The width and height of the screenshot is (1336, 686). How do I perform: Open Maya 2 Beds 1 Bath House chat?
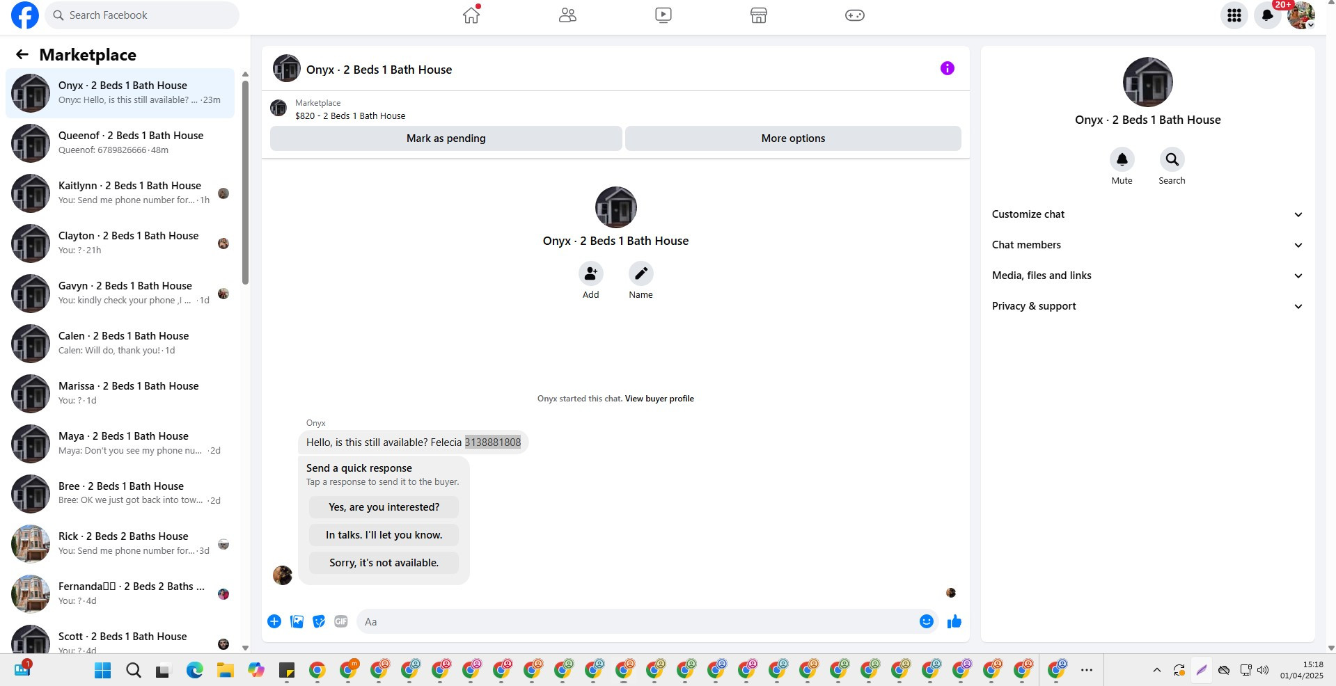[120, 444]
